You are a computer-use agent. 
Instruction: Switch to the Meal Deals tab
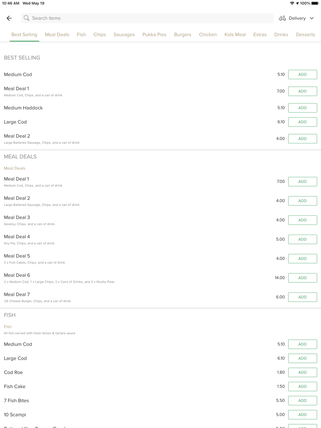pos(57,34)
